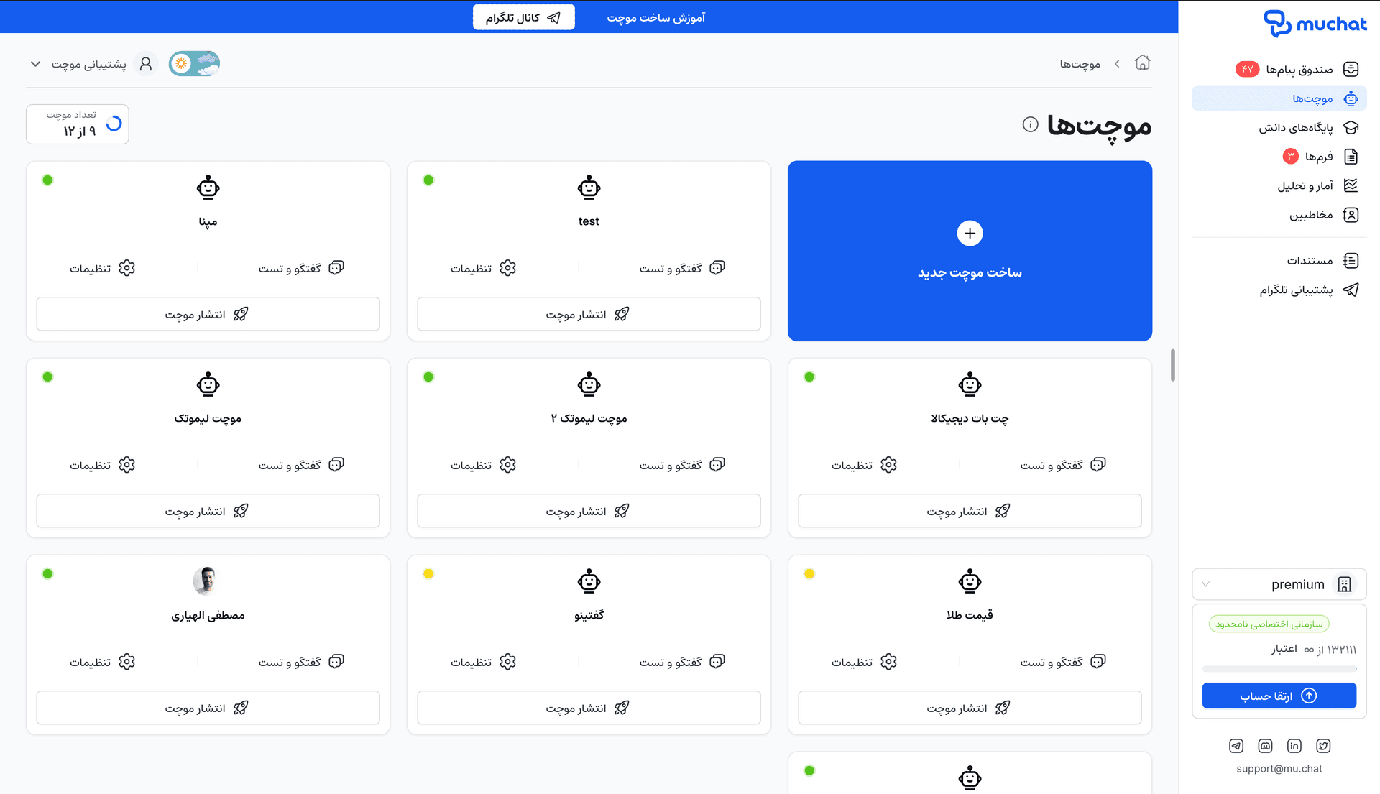Open settings for گفتینو bot

click(x=483, y=662)
